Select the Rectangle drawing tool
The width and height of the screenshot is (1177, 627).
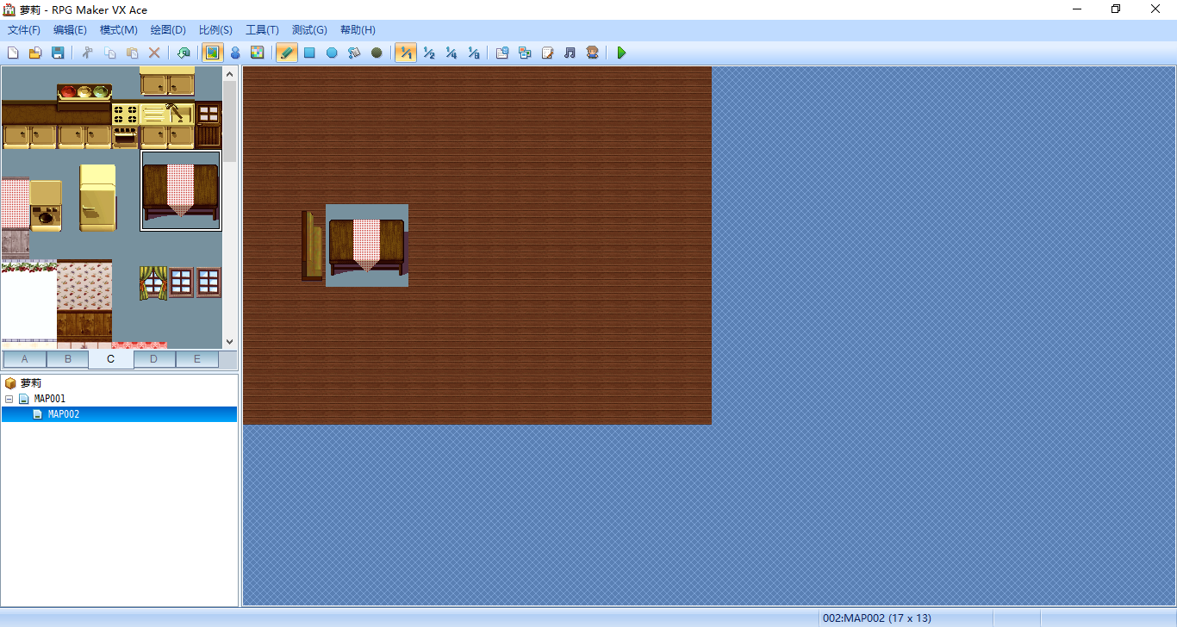309,53
